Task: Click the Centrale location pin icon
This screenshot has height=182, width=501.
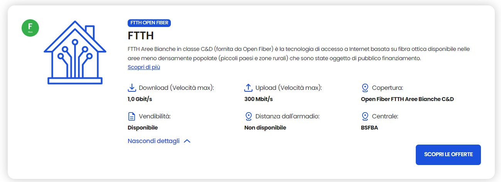Action: click(x=365, y=116)
